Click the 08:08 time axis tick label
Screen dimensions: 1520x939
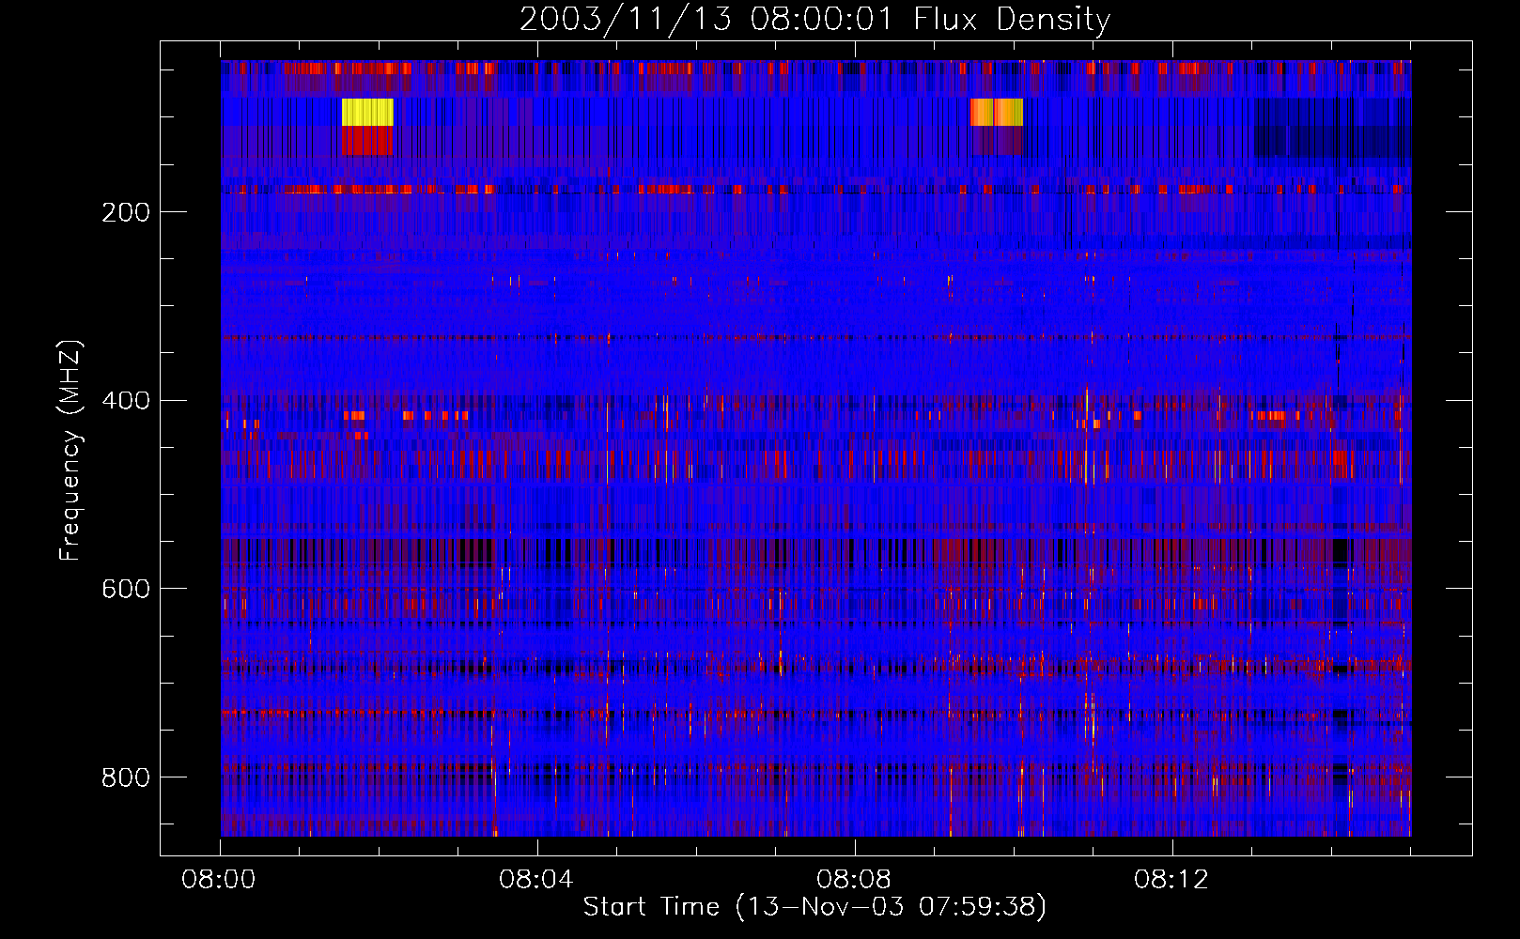pos(854,880)
